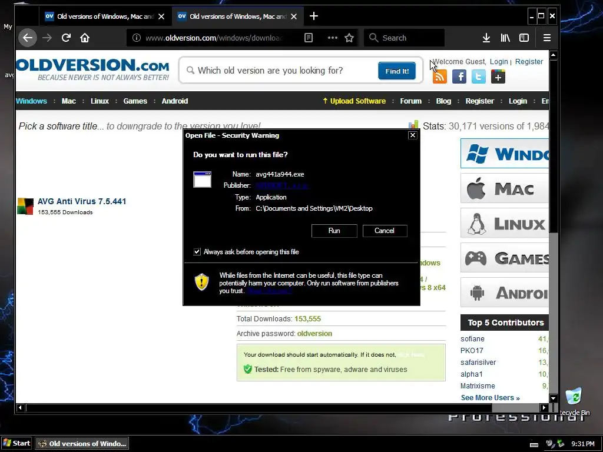The height and width of the screenshot is (452, 603).
Task: Close the Security Warning dialog with X
Action: click(413, 135)
